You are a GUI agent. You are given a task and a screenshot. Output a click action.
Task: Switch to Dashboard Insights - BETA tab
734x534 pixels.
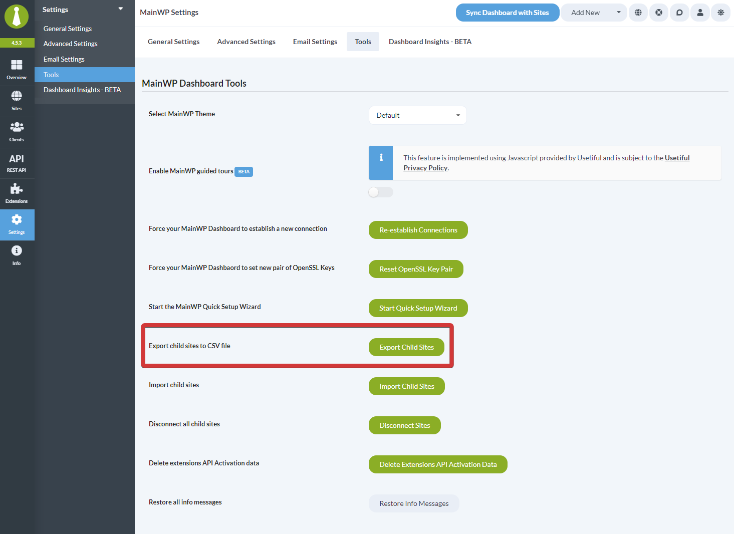(x=430, y=42)
